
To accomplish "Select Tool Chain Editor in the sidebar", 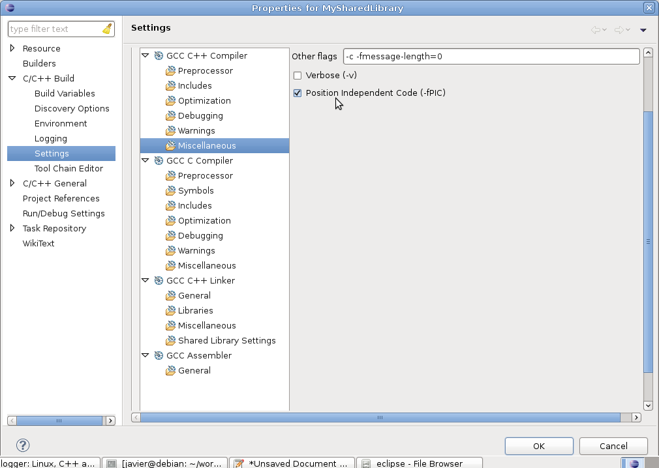I will click(x=68, y=168).
